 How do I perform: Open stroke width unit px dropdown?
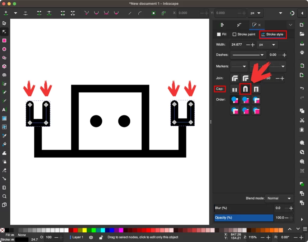(x=267, y=45)
